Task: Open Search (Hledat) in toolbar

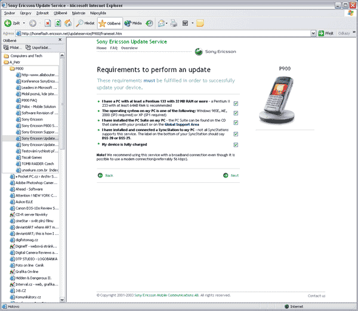Action: [x=85, y=23]
